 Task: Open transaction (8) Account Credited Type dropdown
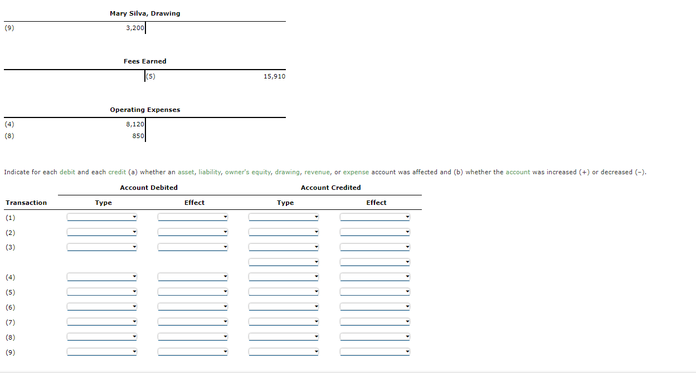284,337
